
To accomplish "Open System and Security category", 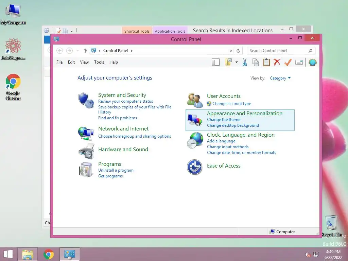I will point(122,95).
